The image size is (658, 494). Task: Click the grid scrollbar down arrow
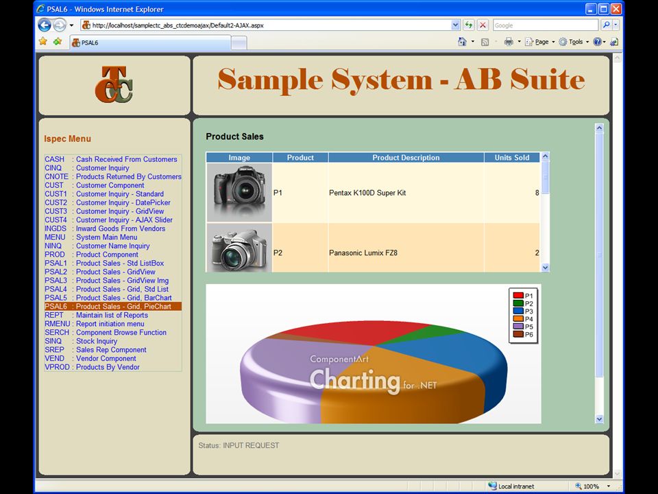pyautogui.click(x=545, y=268)
